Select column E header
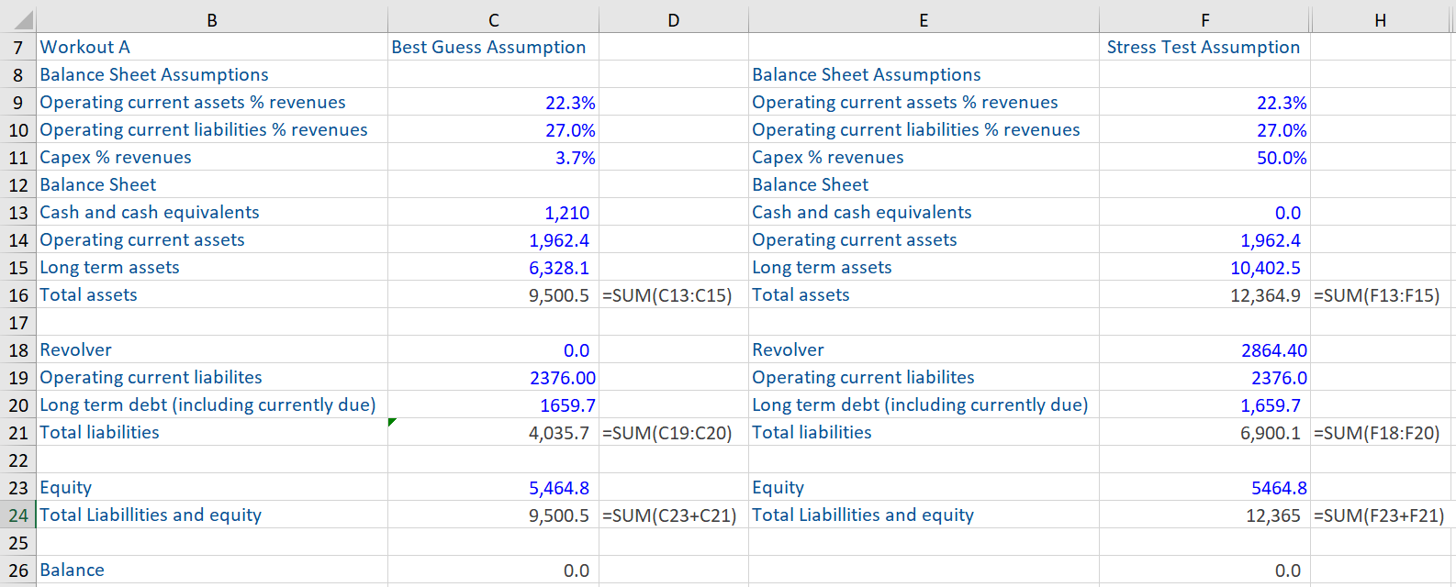1456x587 pixels. click(x=924, y=20)
